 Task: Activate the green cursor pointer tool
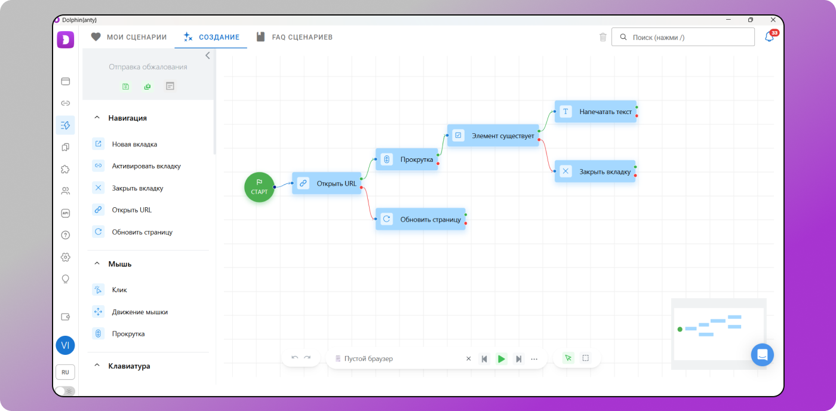point(568,358)
